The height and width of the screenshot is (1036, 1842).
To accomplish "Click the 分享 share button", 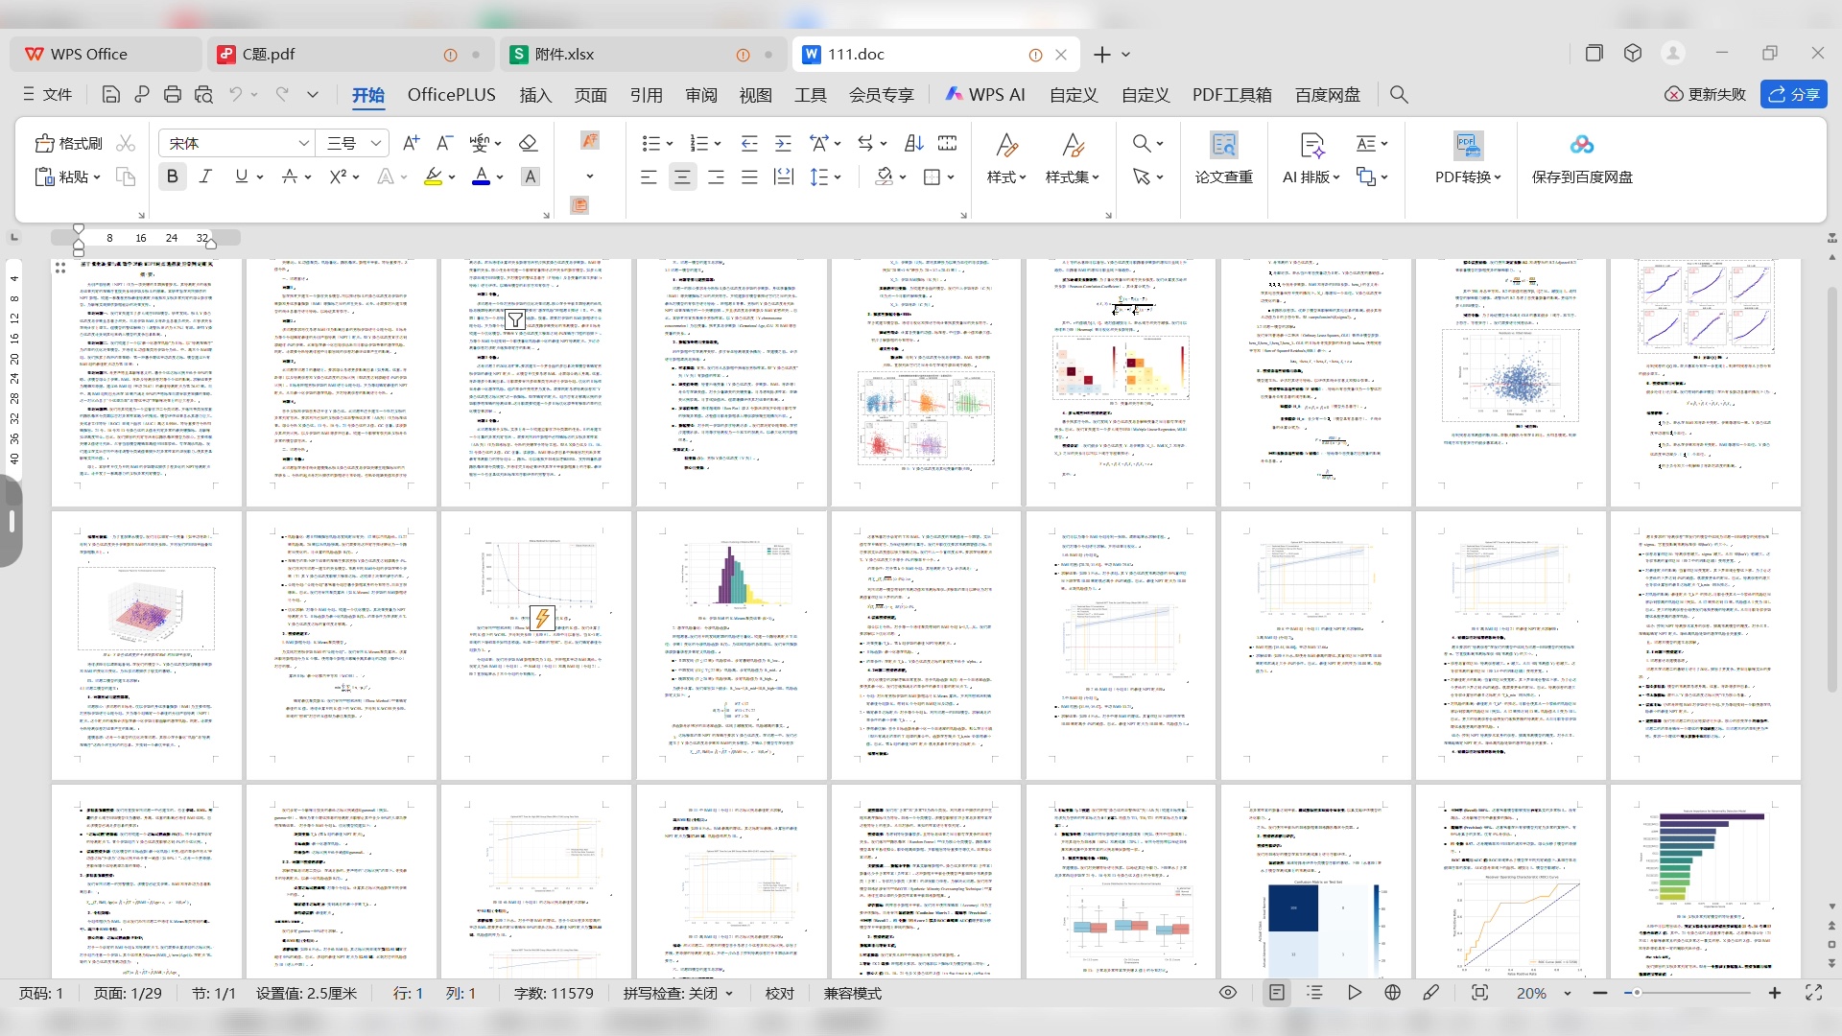I will point(1794,94).
